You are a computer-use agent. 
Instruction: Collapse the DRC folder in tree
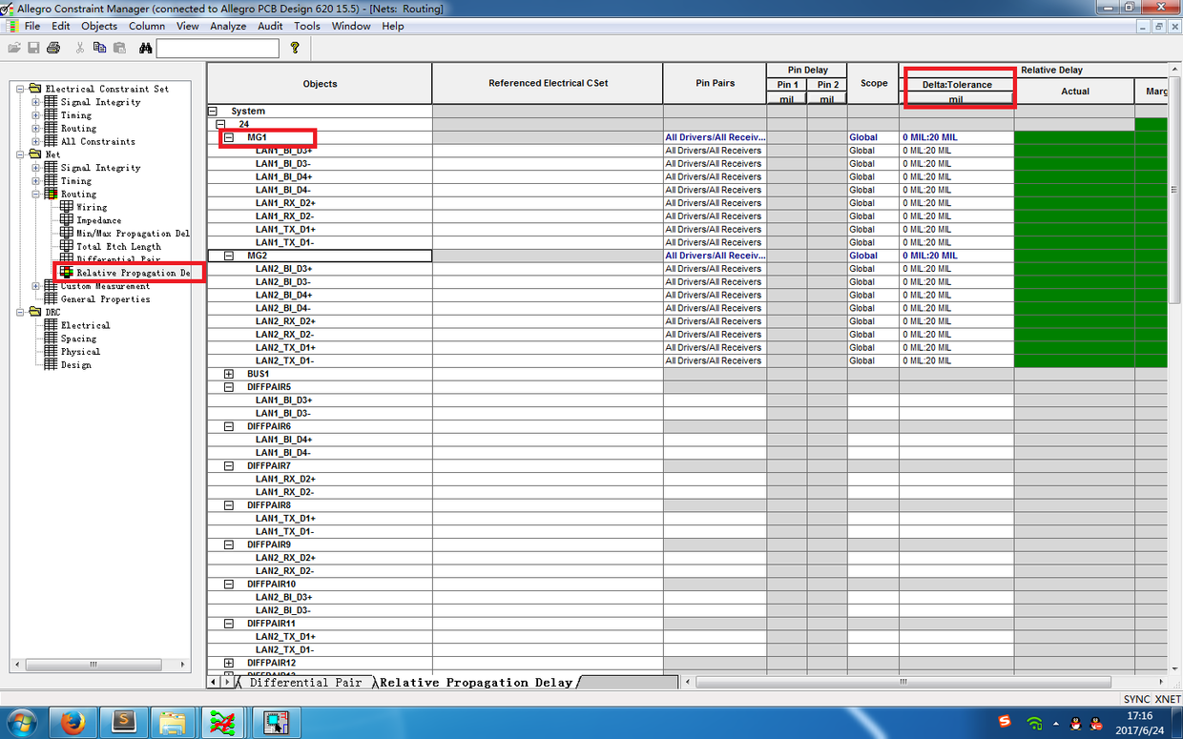pos(21,312)
